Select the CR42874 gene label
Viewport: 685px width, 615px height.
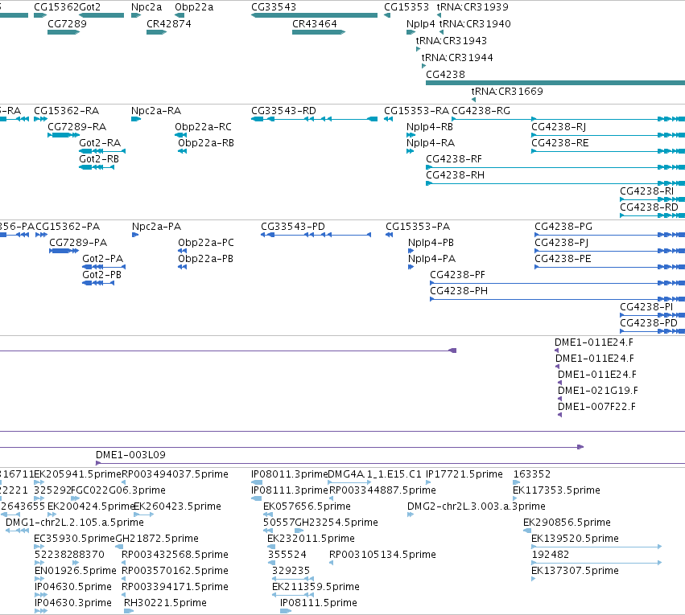pyautogui.click(x=168, y=24)
